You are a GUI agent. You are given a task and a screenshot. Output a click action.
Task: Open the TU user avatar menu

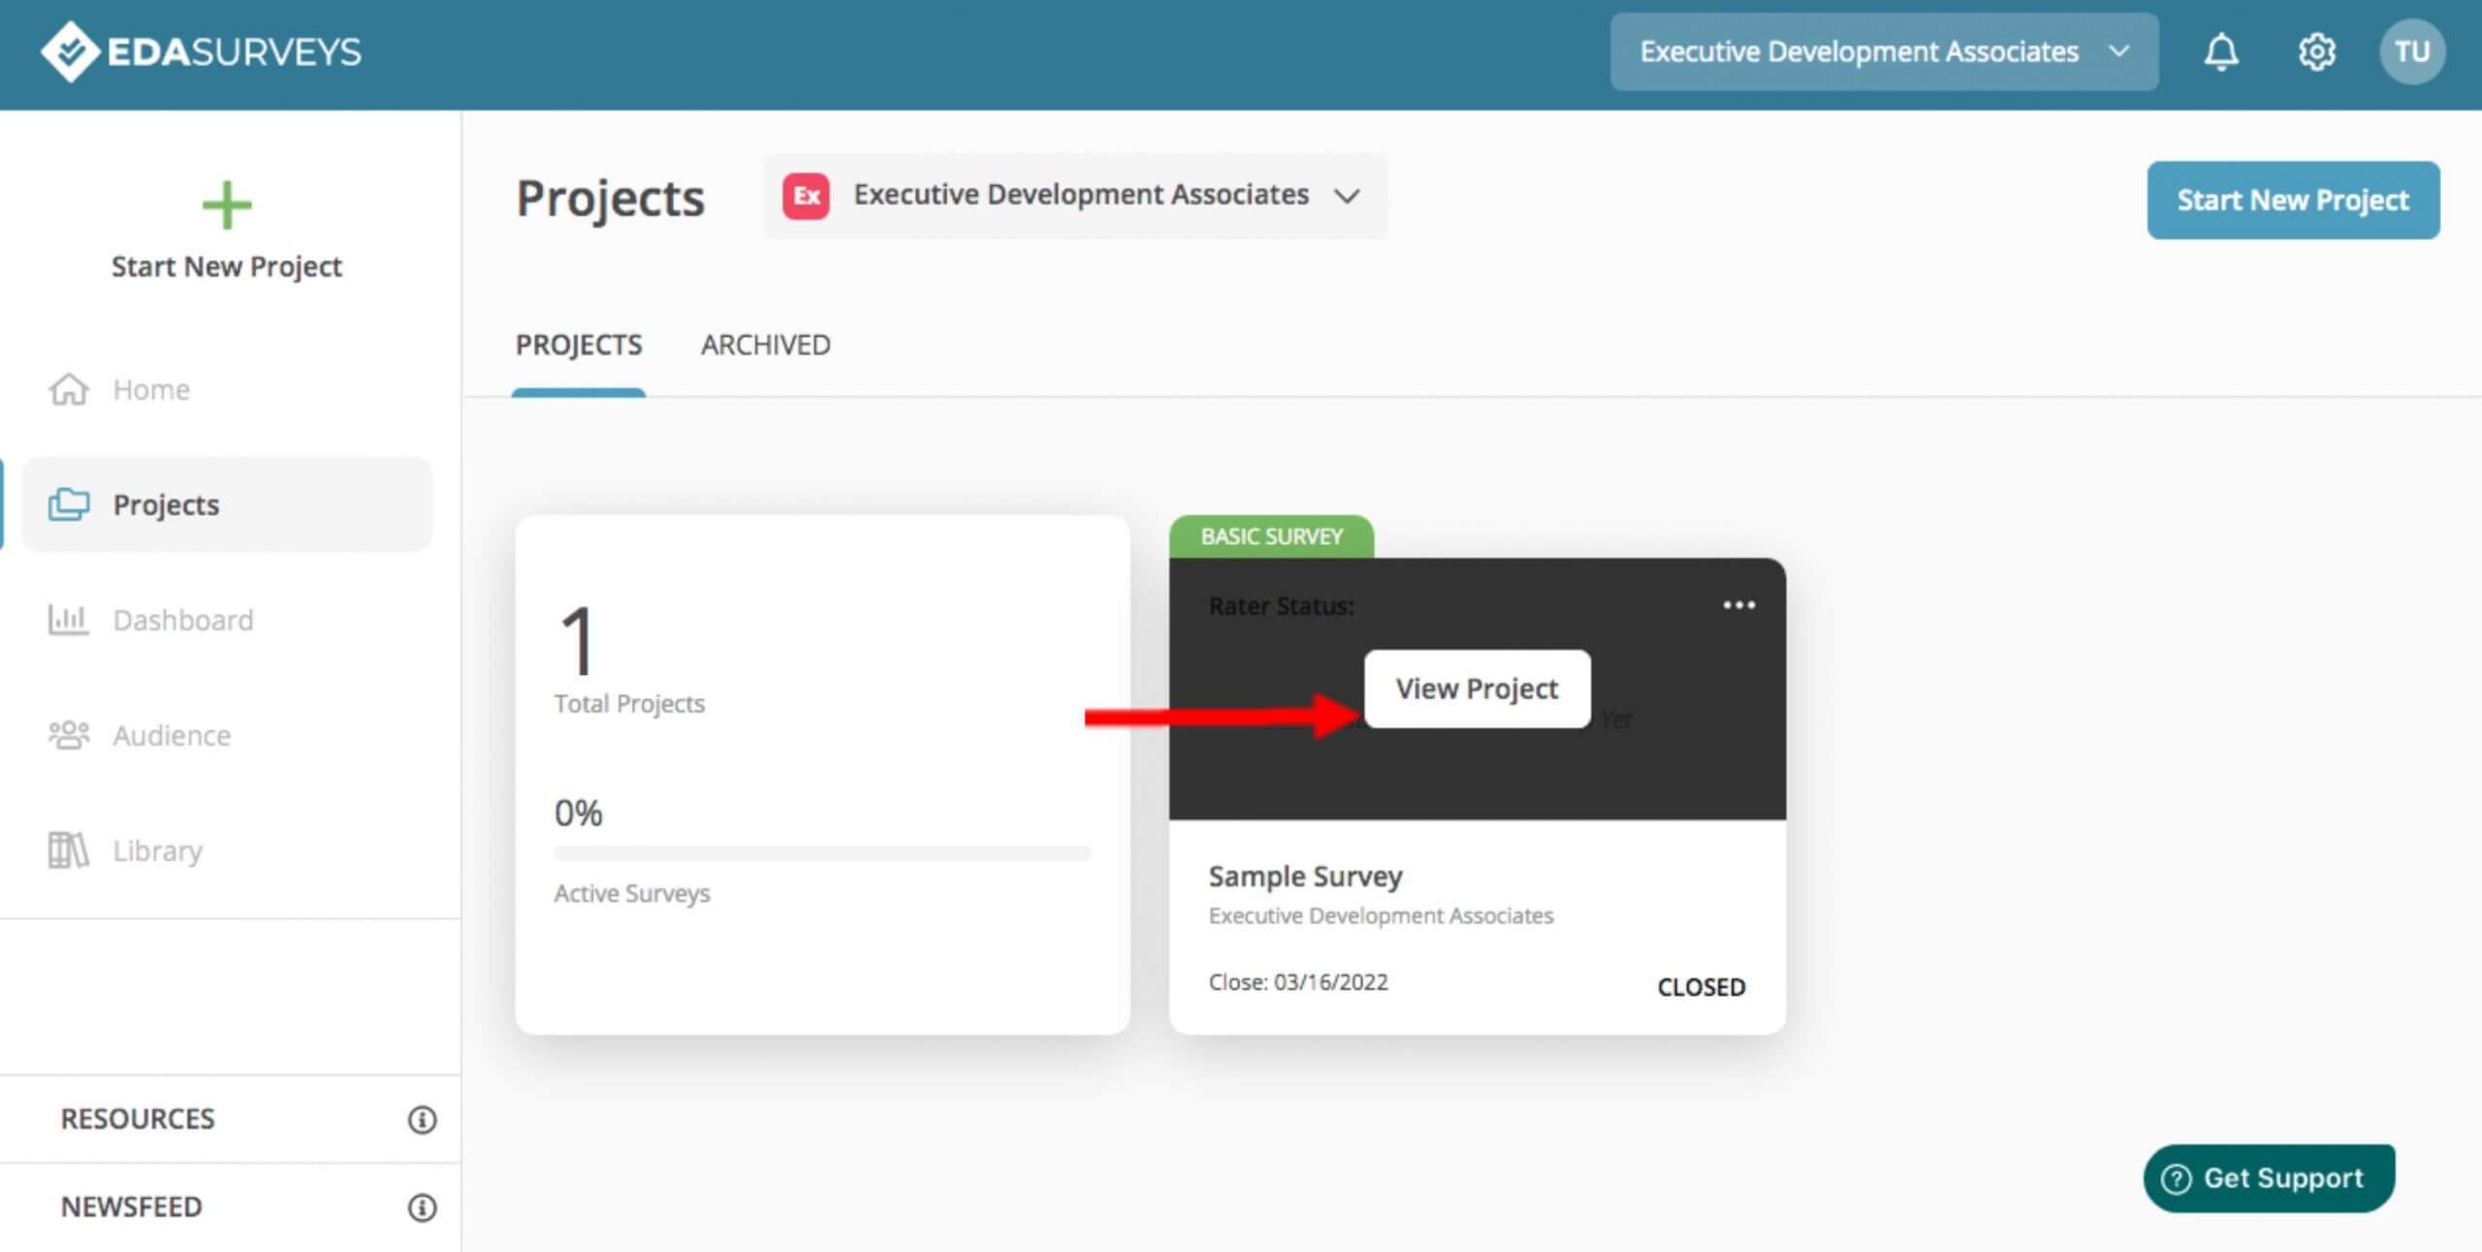click(x=2411, y=51)
